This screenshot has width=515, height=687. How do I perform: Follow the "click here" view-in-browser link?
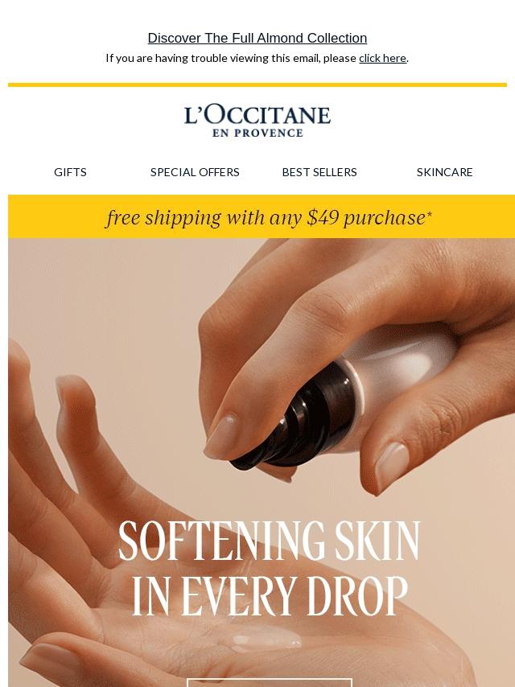(382, 58)
